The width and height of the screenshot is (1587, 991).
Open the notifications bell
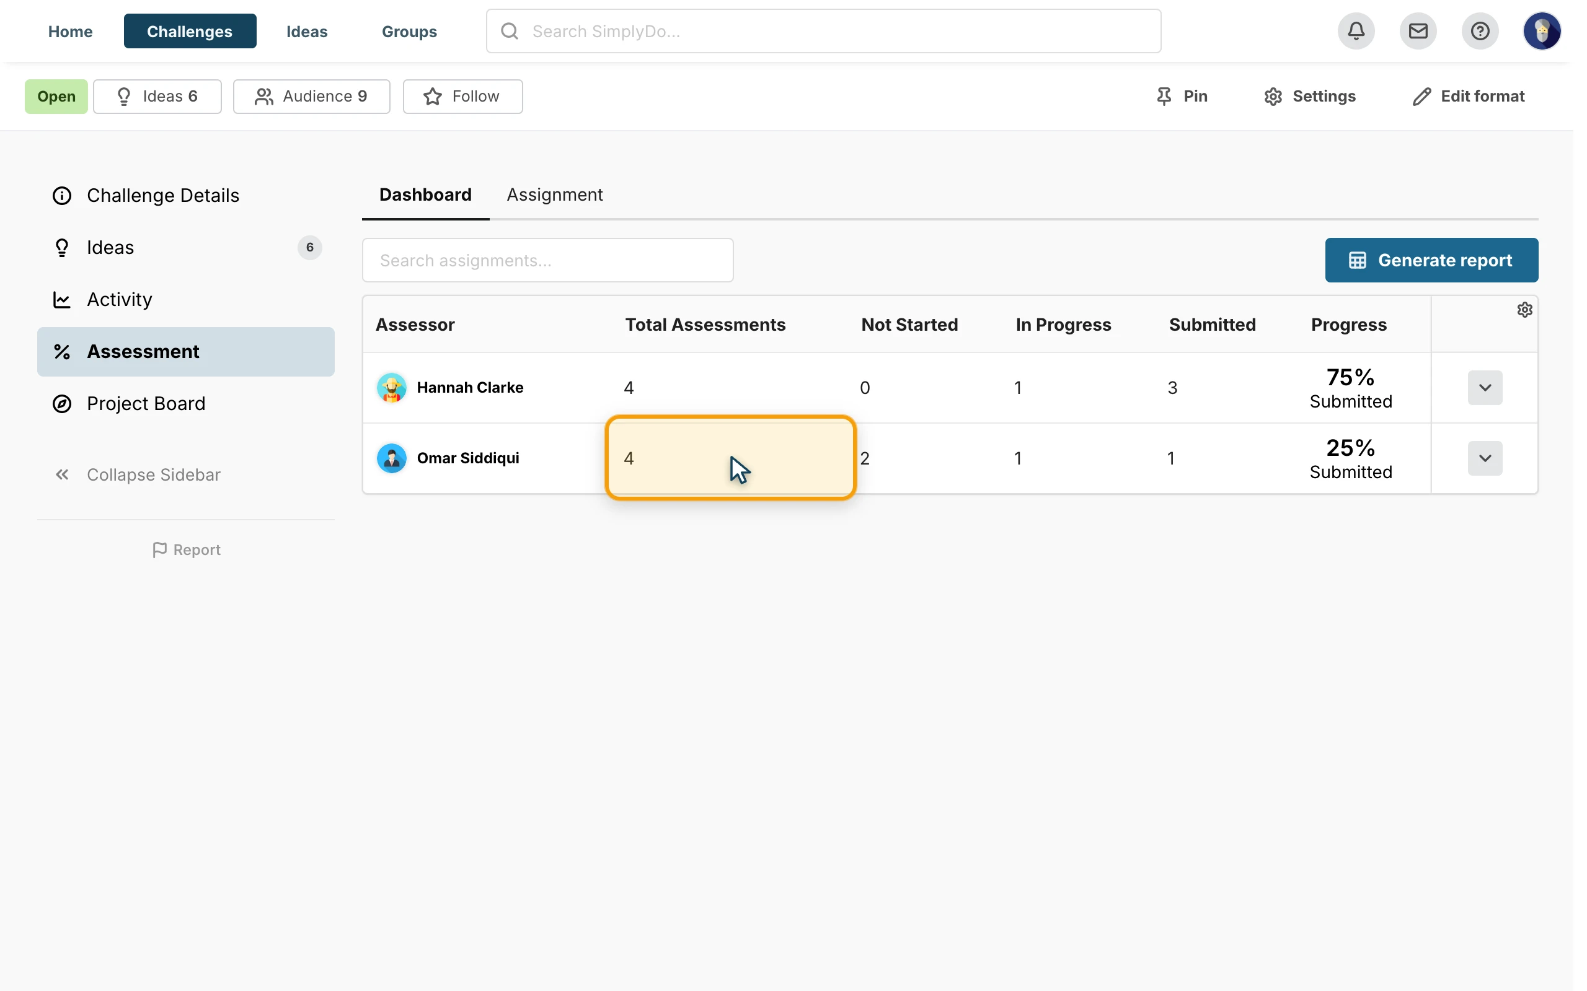(1356, 31)
